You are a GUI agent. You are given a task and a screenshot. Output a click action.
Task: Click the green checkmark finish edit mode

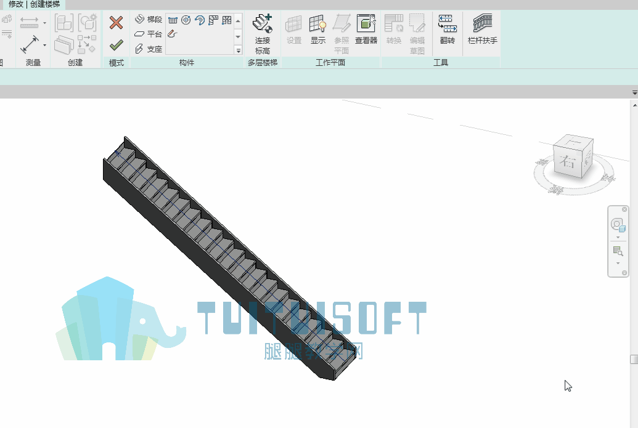[x=117, y=45]
